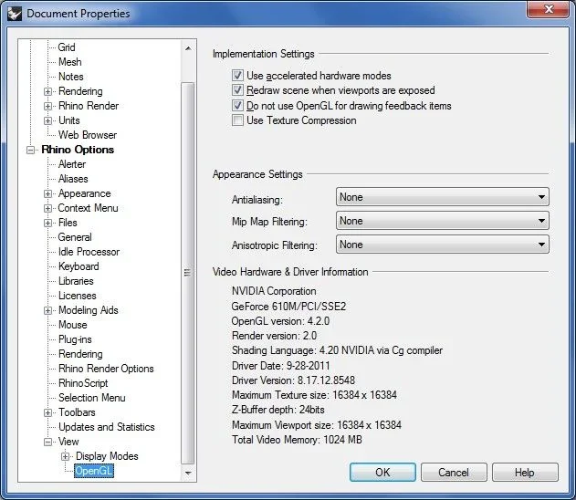
Task: Expand the Display Modes node
Action: click(66, 456)
